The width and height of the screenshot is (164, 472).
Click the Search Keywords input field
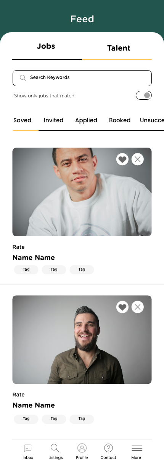click(82, 78)
